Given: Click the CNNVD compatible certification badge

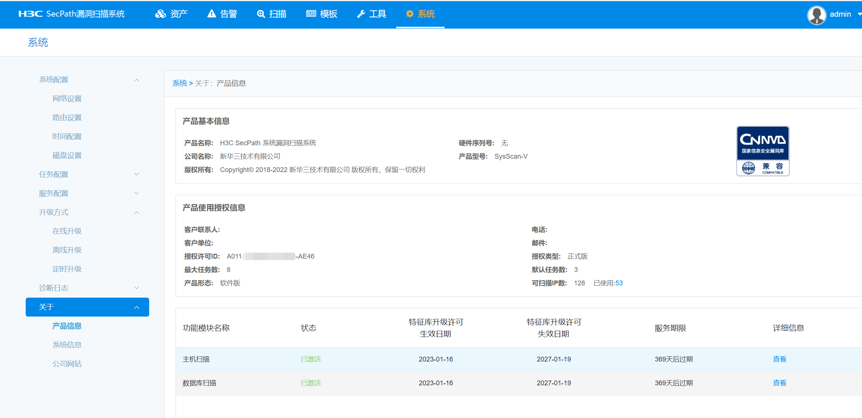Looking at the screenshot, I should [x=763, y=151].
